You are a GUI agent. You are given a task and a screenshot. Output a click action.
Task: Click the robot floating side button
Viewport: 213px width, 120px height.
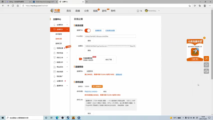click(206, 71)
